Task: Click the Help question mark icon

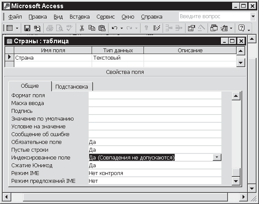Action: (241, 28)
